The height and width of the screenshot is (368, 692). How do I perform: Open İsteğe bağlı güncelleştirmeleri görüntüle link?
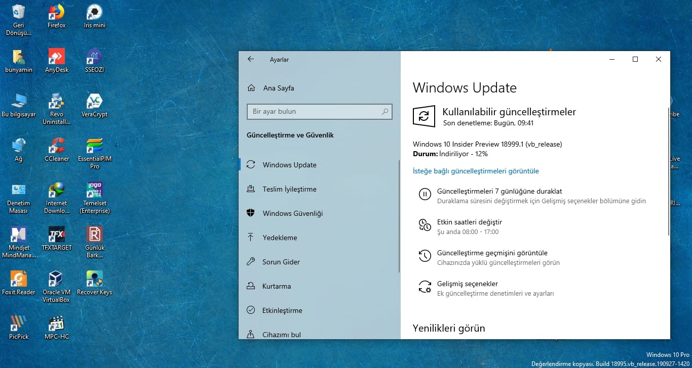pyautogui.click(x=476, y=171)
